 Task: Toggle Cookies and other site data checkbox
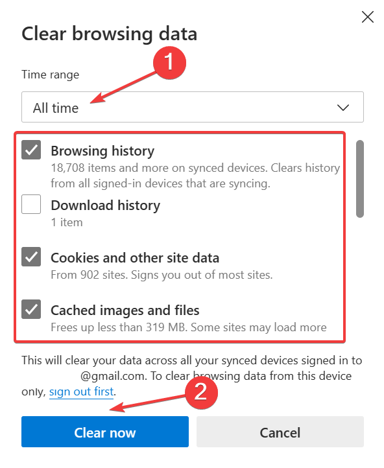tap(31, 257)
